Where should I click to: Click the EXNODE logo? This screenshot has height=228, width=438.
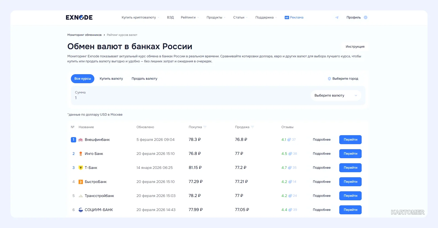(x=79, y=17)
